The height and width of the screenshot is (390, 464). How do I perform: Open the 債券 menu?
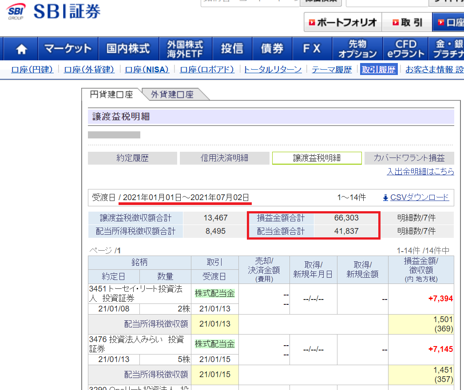tap(272, 49)
